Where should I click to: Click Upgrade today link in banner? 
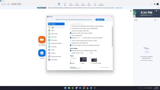coord(118,8)
